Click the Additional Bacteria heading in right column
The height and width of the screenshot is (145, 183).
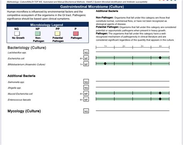(107, 11)
